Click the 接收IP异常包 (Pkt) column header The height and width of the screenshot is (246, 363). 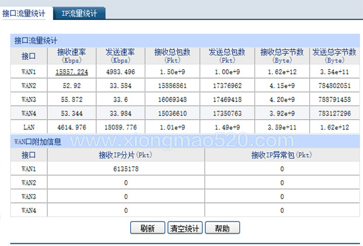[x=282, y=155]
